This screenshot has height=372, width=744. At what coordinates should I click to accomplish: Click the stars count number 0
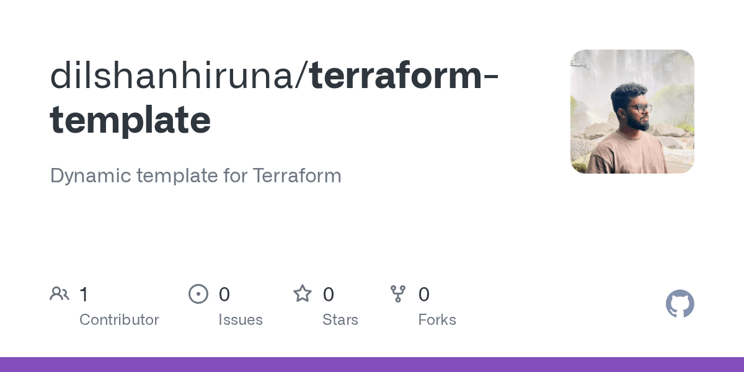(x=329, y=294)
